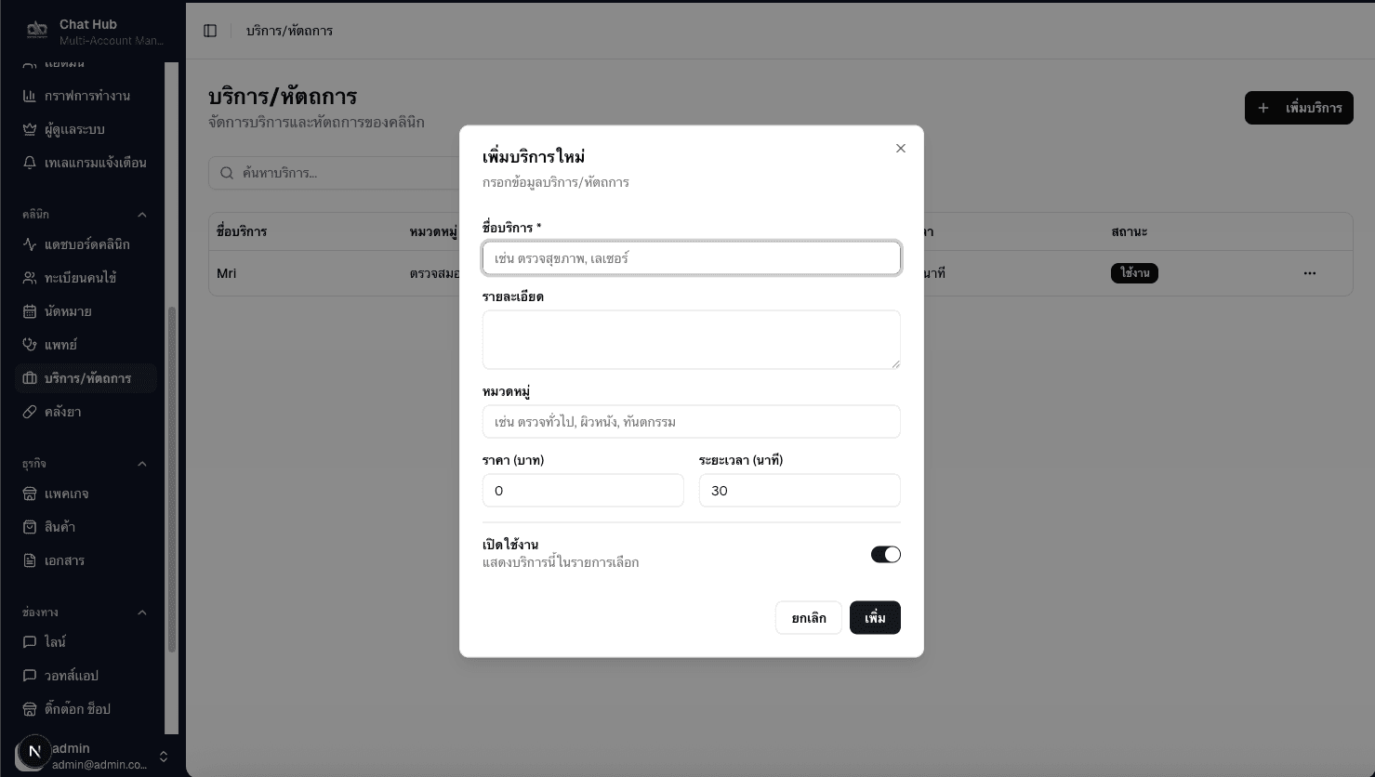Click the เพิ่ม submit button
This screenshot has height=777, width=1375.
(x=874, y=618)
